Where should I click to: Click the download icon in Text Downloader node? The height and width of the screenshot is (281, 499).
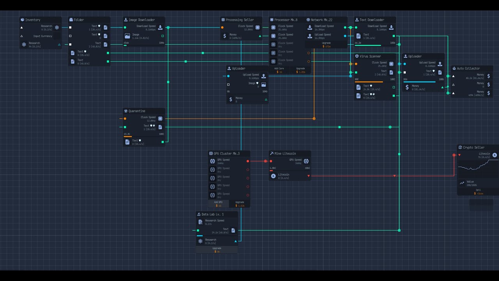point(391,27)
